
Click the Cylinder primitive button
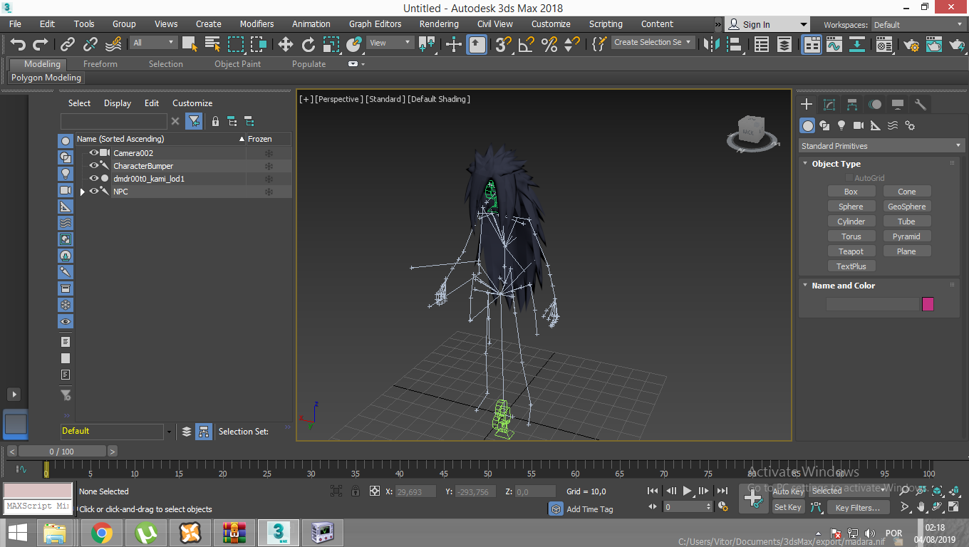(851, 222)
